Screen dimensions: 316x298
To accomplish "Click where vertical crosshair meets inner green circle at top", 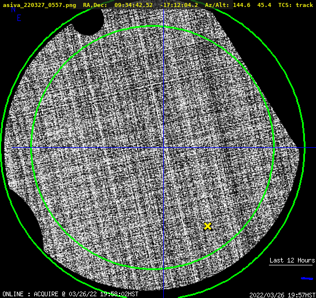I will click(163, 26).
